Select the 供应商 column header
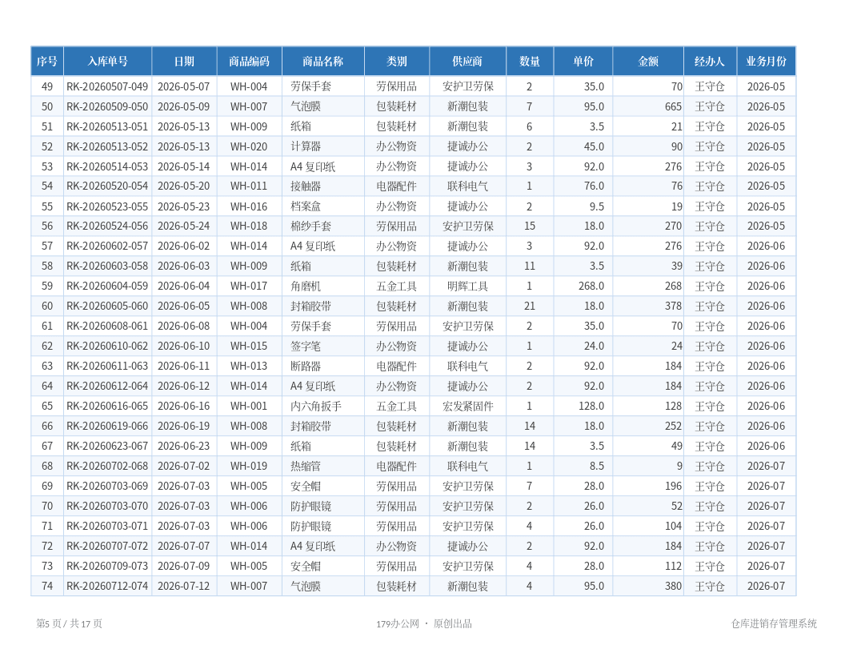 [467, 62]
